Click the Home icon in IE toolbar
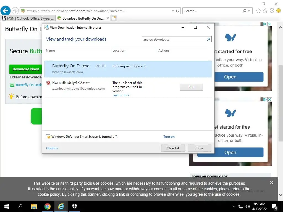The width and height of the screenshot is (283, 212). (258, 11)
